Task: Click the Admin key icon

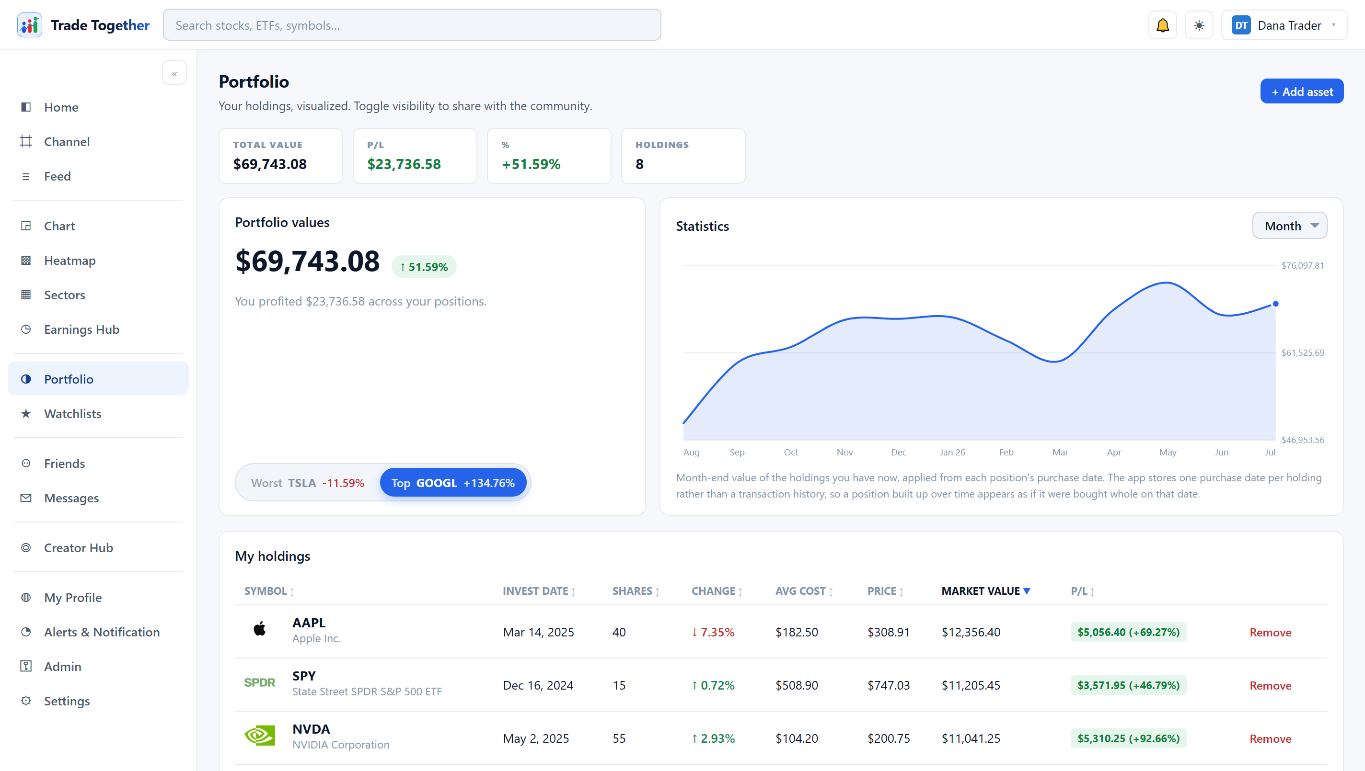Action: [26, 666]
